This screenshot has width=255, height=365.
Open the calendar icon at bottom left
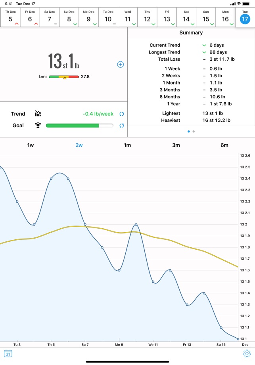8,354
